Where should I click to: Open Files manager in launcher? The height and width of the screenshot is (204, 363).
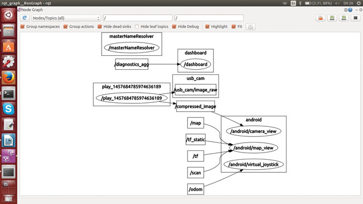[x=8, y=31]
